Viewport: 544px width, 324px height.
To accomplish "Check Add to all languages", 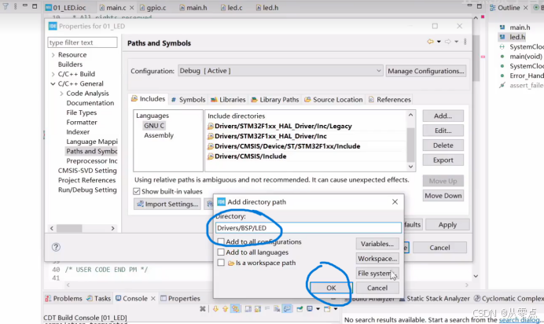I will (x=221, y=252).
